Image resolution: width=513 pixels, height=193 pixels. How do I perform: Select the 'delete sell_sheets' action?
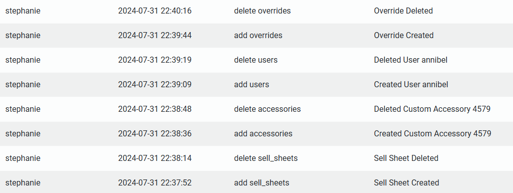[x=266, y=158]
